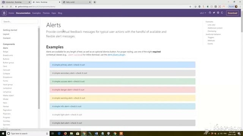Open Breadcrumb in the sidebar
The width and height of the screenshot is (243, 136).
point(8,55)
